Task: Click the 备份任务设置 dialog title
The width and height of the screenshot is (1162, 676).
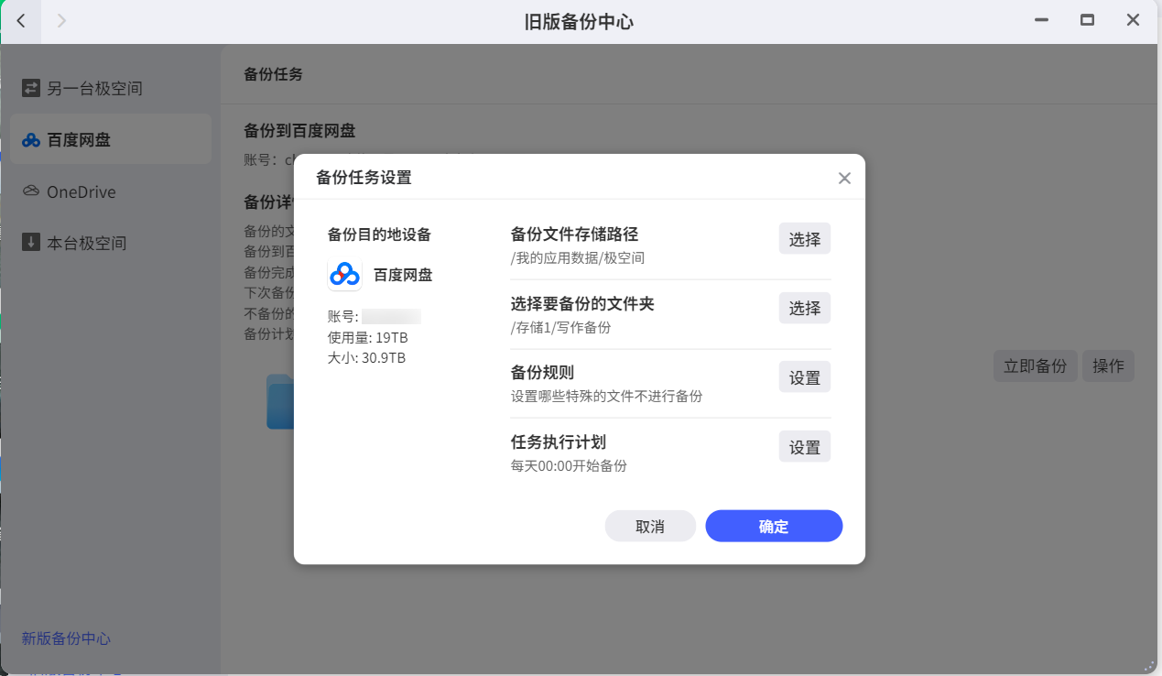Action: click(364, 178)
